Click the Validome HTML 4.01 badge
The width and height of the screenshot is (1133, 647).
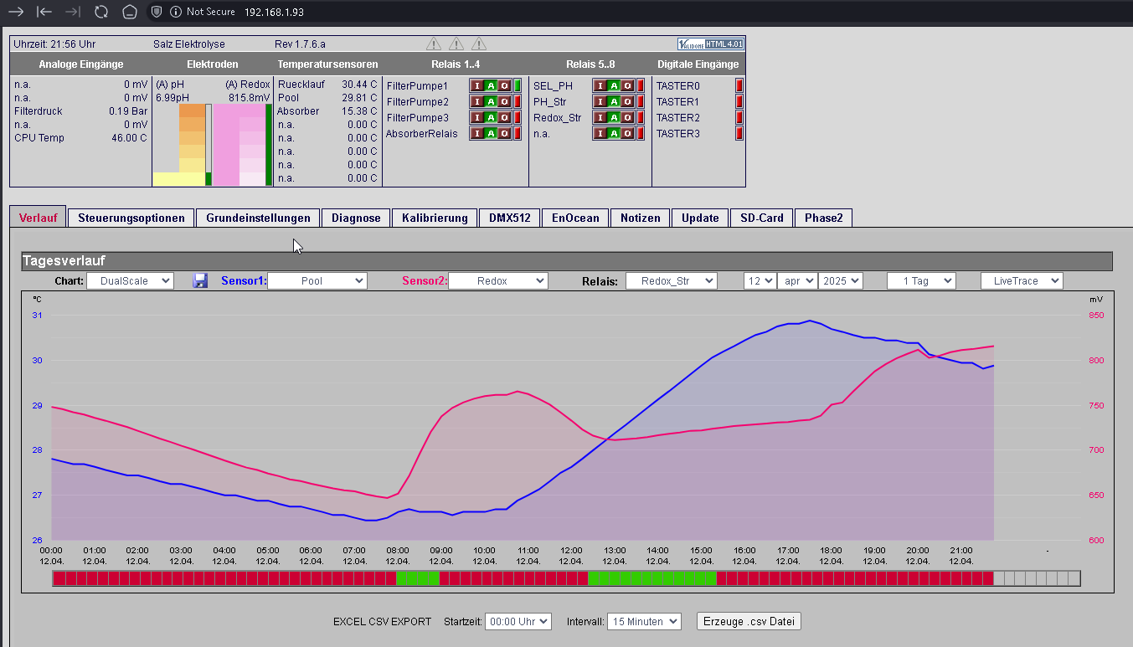[x=710, y=44]
